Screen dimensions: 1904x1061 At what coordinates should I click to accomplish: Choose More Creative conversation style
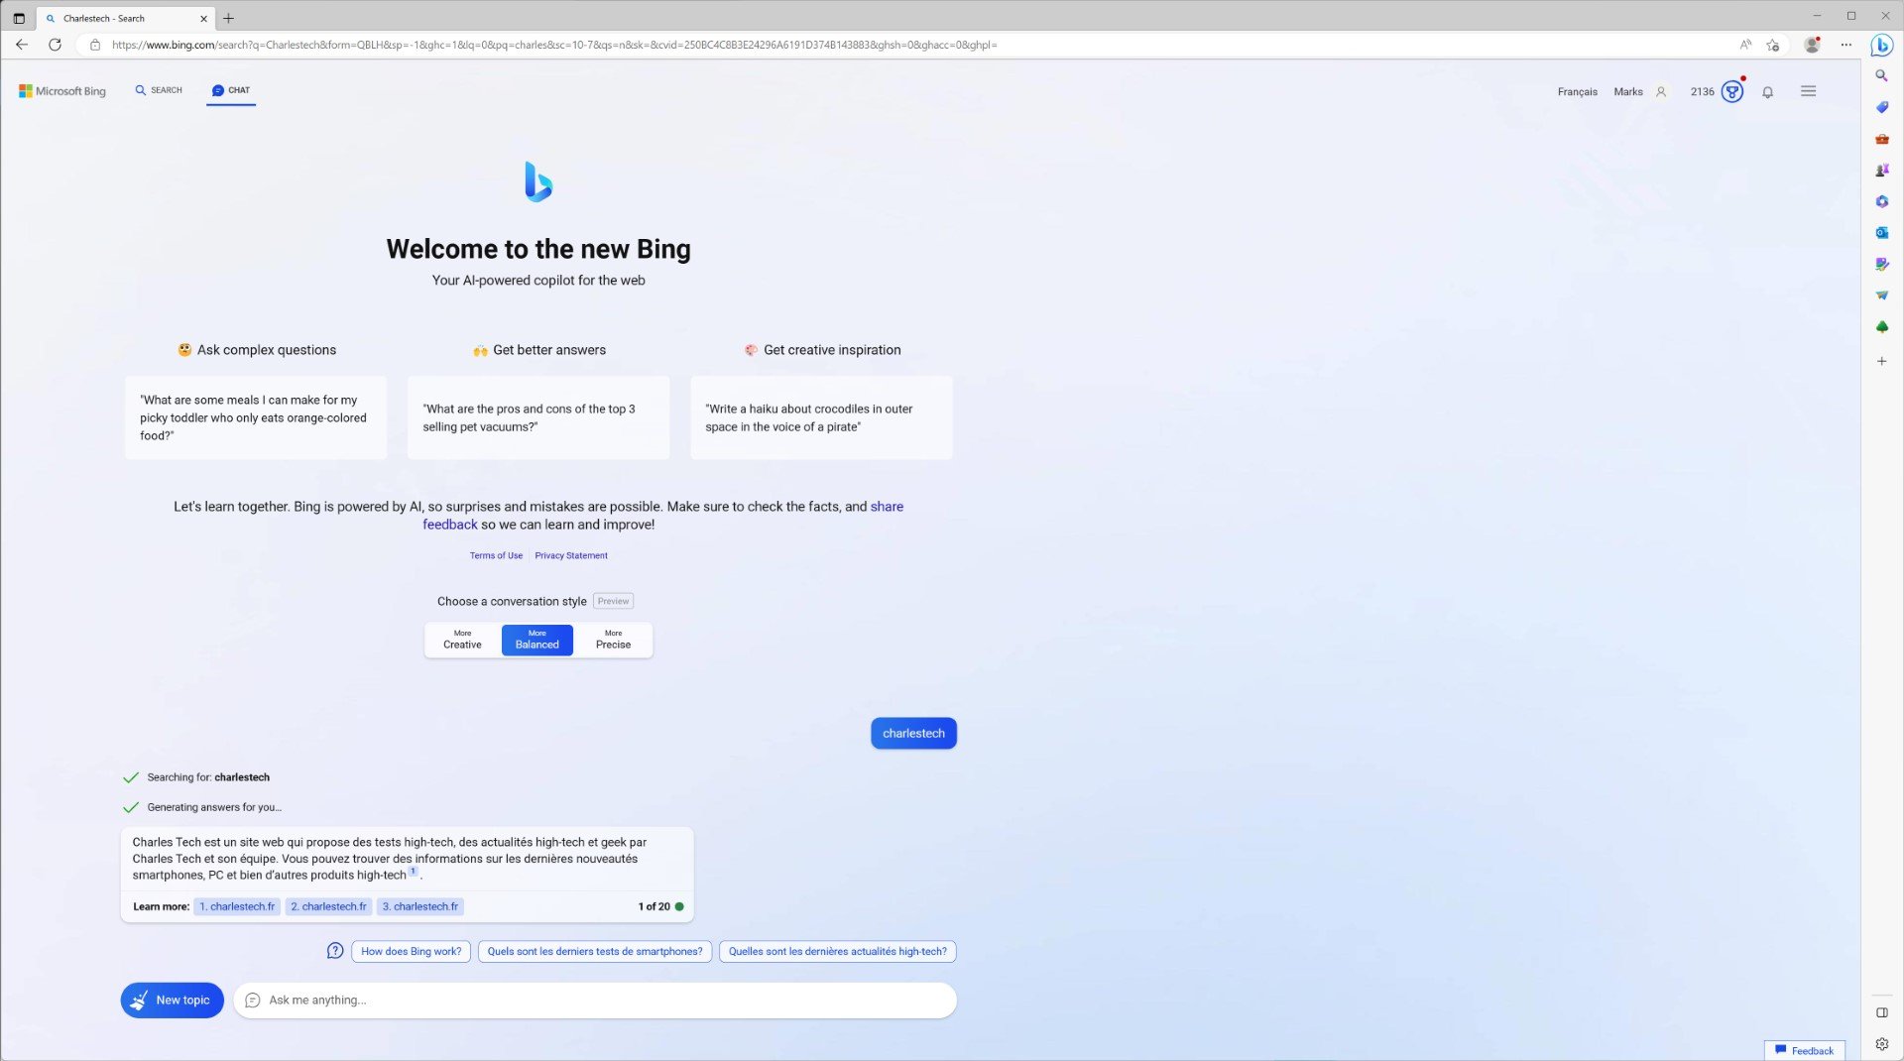tap(462, 640)
